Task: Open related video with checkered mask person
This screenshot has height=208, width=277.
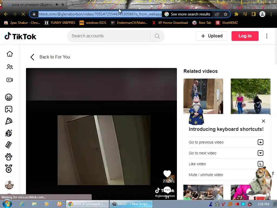Action: pyautogui.click(x=203, y=192)
